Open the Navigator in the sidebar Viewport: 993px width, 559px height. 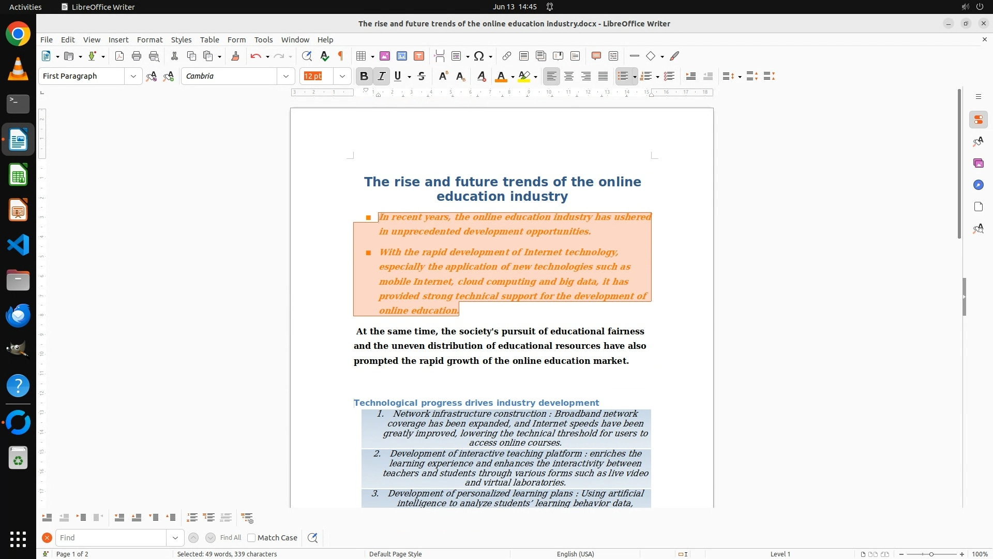pos(978,185)
